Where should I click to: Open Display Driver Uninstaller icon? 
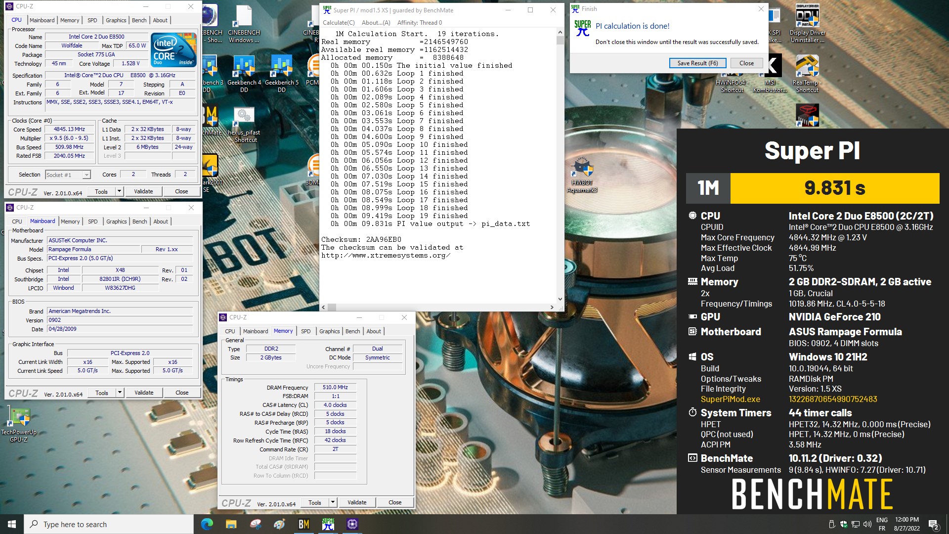[807, 24]
